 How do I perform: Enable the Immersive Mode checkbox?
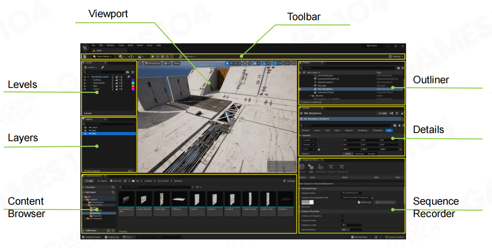coord(342,221)
